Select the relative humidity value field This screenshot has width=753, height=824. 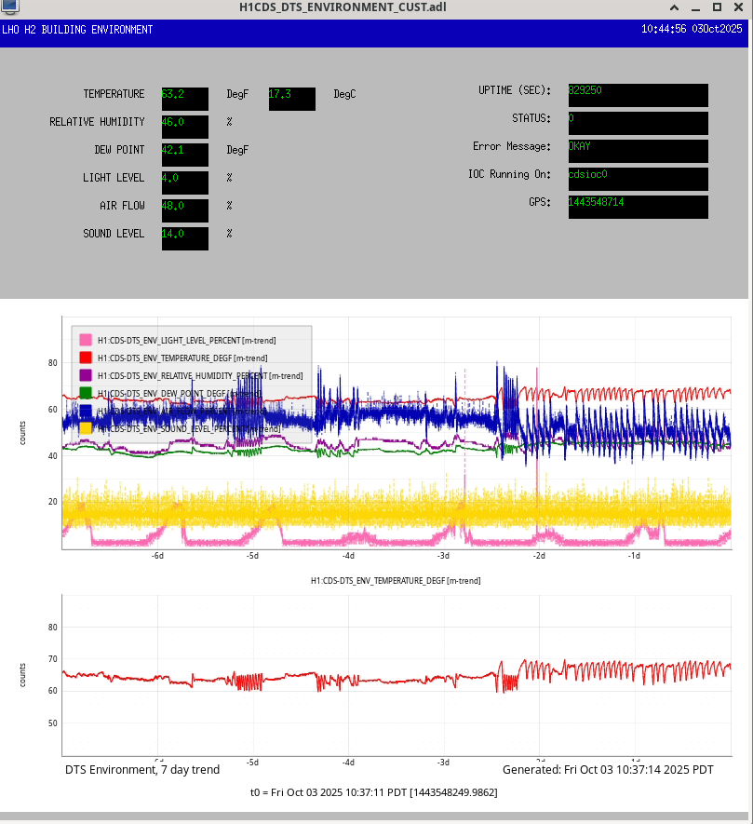point(184,127)
